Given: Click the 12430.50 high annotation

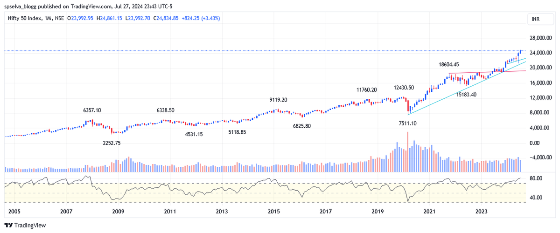Looking at the screenshot, I should (x=404, y=87).
